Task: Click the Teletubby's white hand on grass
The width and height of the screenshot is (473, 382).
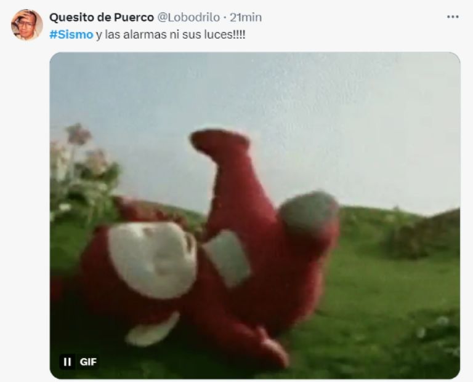Action: (x=152, y=330)
